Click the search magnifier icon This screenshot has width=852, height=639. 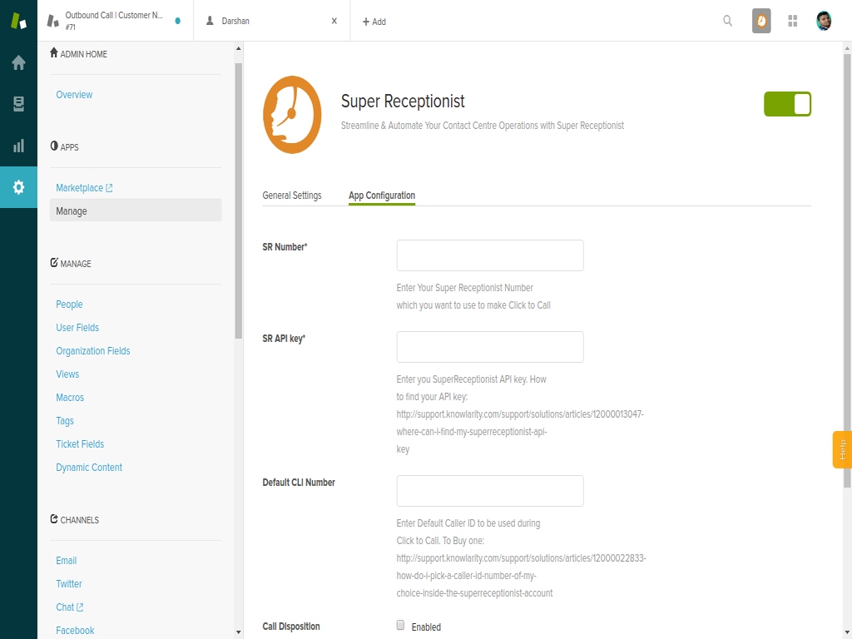(728, 21)
